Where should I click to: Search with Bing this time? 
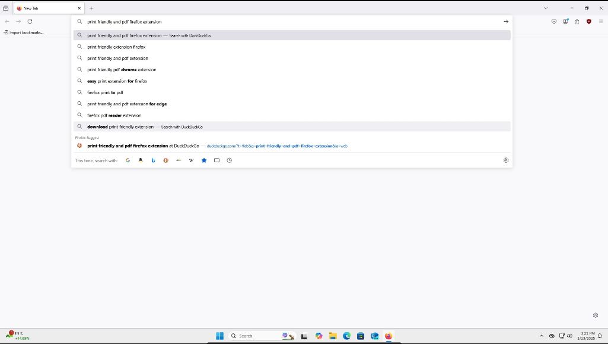tap(153, 160)
